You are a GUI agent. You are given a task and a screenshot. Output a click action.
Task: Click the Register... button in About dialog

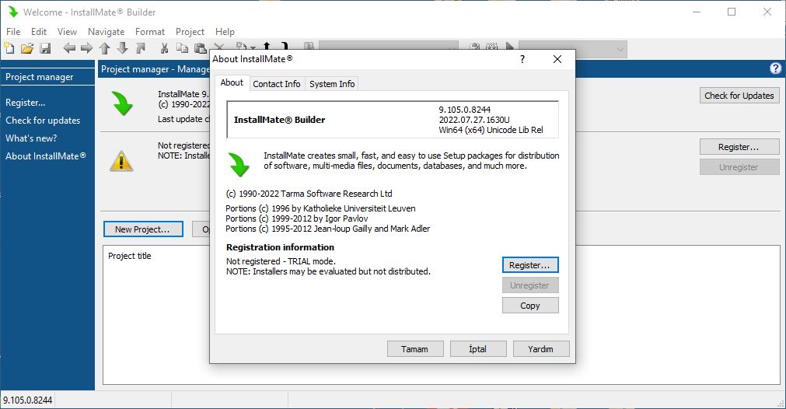tap(530, 265)
